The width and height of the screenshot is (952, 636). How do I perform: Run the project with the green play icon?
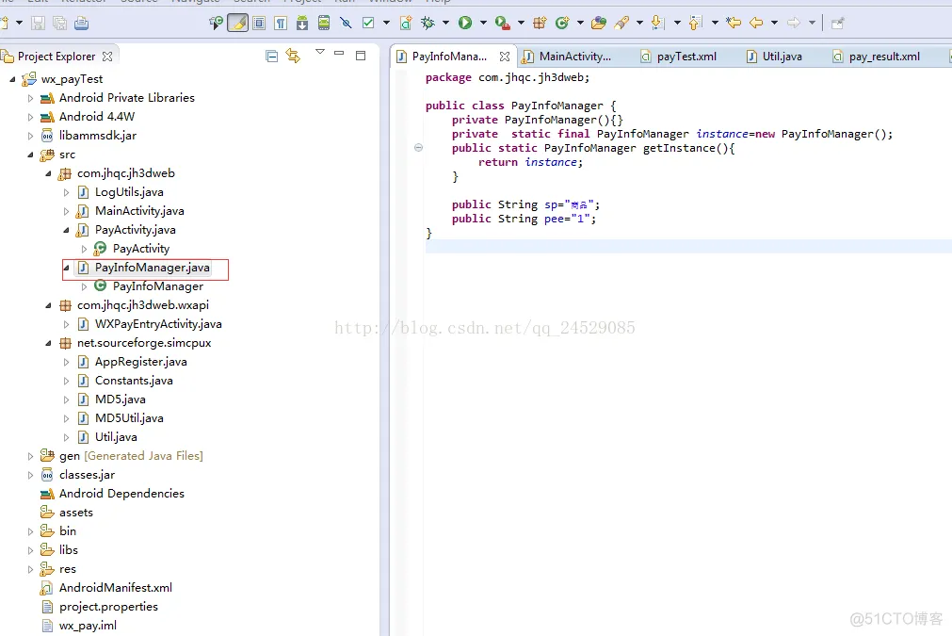[x=465, y=23]
